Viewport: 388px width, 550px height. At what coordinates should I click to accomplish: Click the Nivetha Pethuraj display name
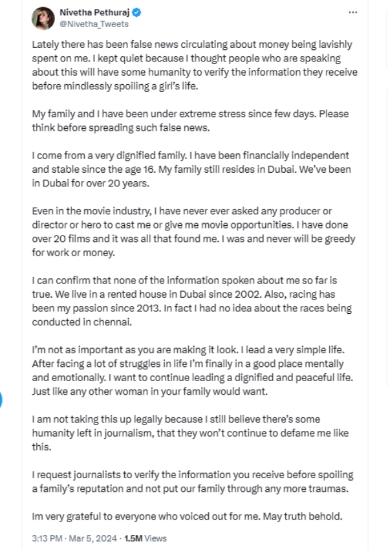tap(95, 12)
